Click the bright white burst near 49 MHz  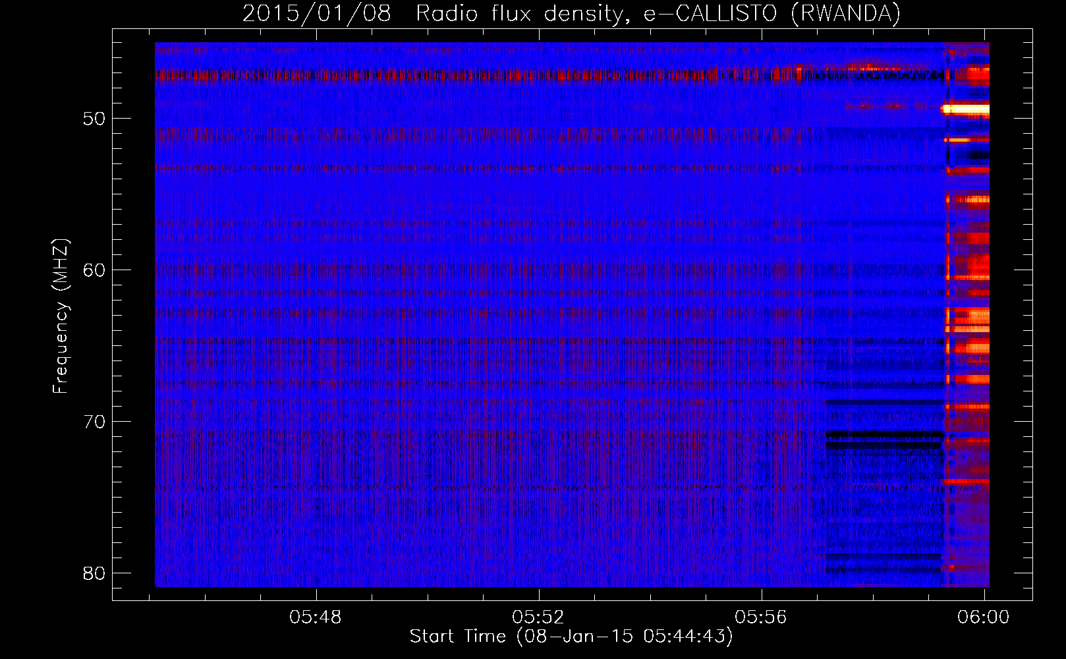[x=966, y=109]
